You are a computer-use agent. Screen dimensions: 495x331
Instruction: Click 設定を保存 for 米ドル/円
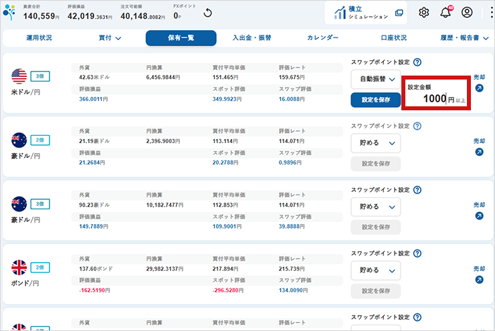click(x=376, y=100)
